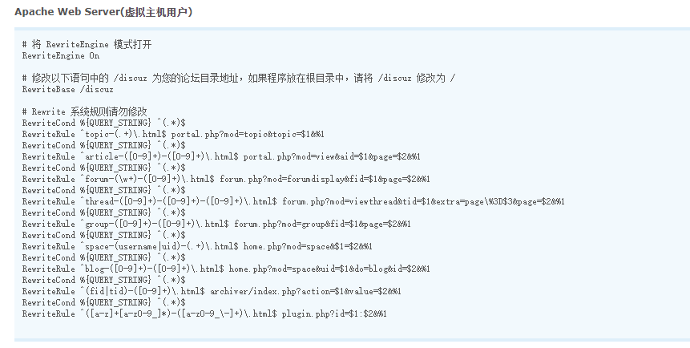Click the space username|uid rewrite rule
The height and width of the screenshot is (348, 690).
pos(197,247)
